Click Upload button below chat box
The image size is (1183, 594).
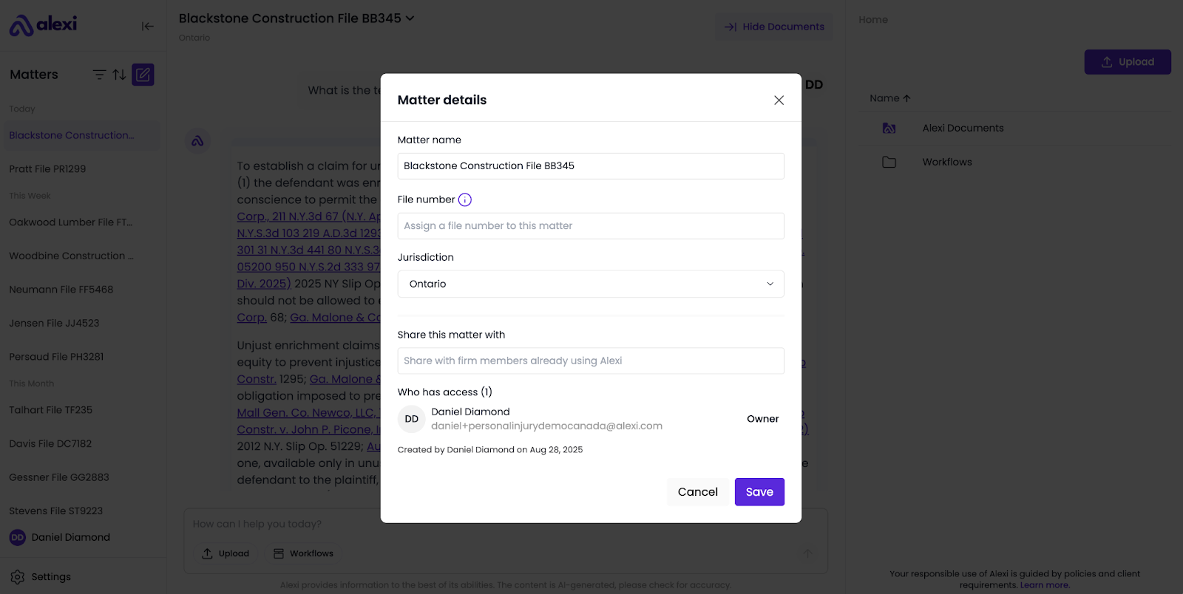tap(226, 553)
